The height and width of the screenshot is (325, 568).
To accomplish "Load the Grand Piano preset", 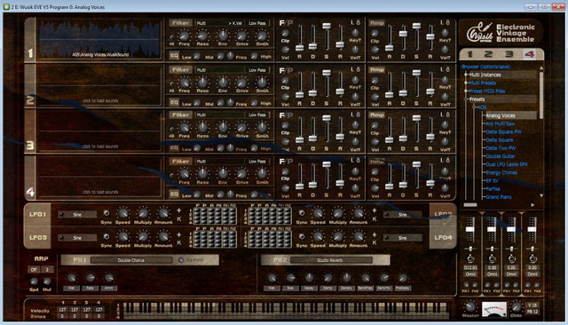I will point(499,197).
